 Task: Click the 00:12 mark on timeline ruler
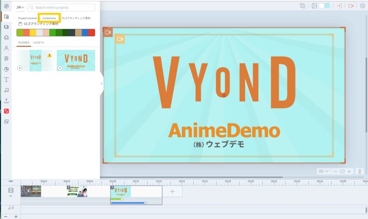pos(159,181)
